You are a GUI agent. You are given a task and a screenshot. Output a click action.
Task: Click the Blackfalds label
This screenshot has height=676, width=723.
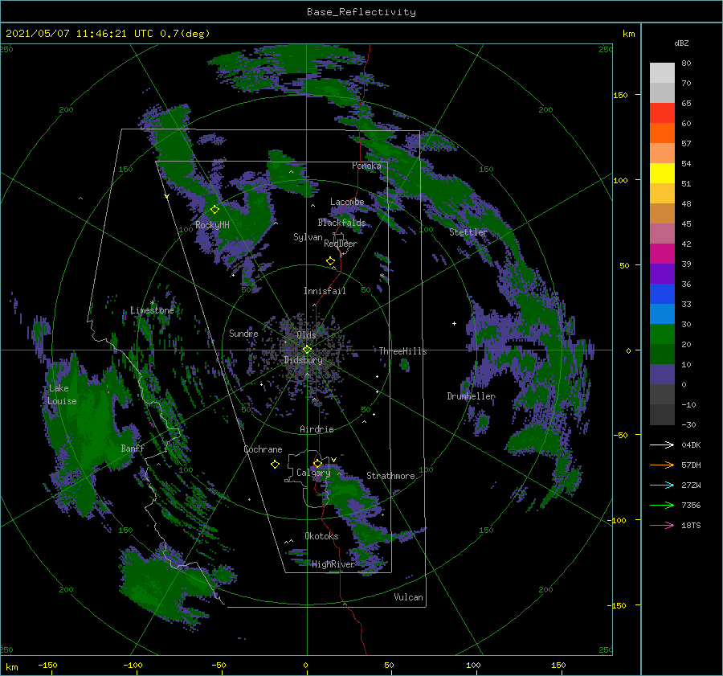point(341,223)
